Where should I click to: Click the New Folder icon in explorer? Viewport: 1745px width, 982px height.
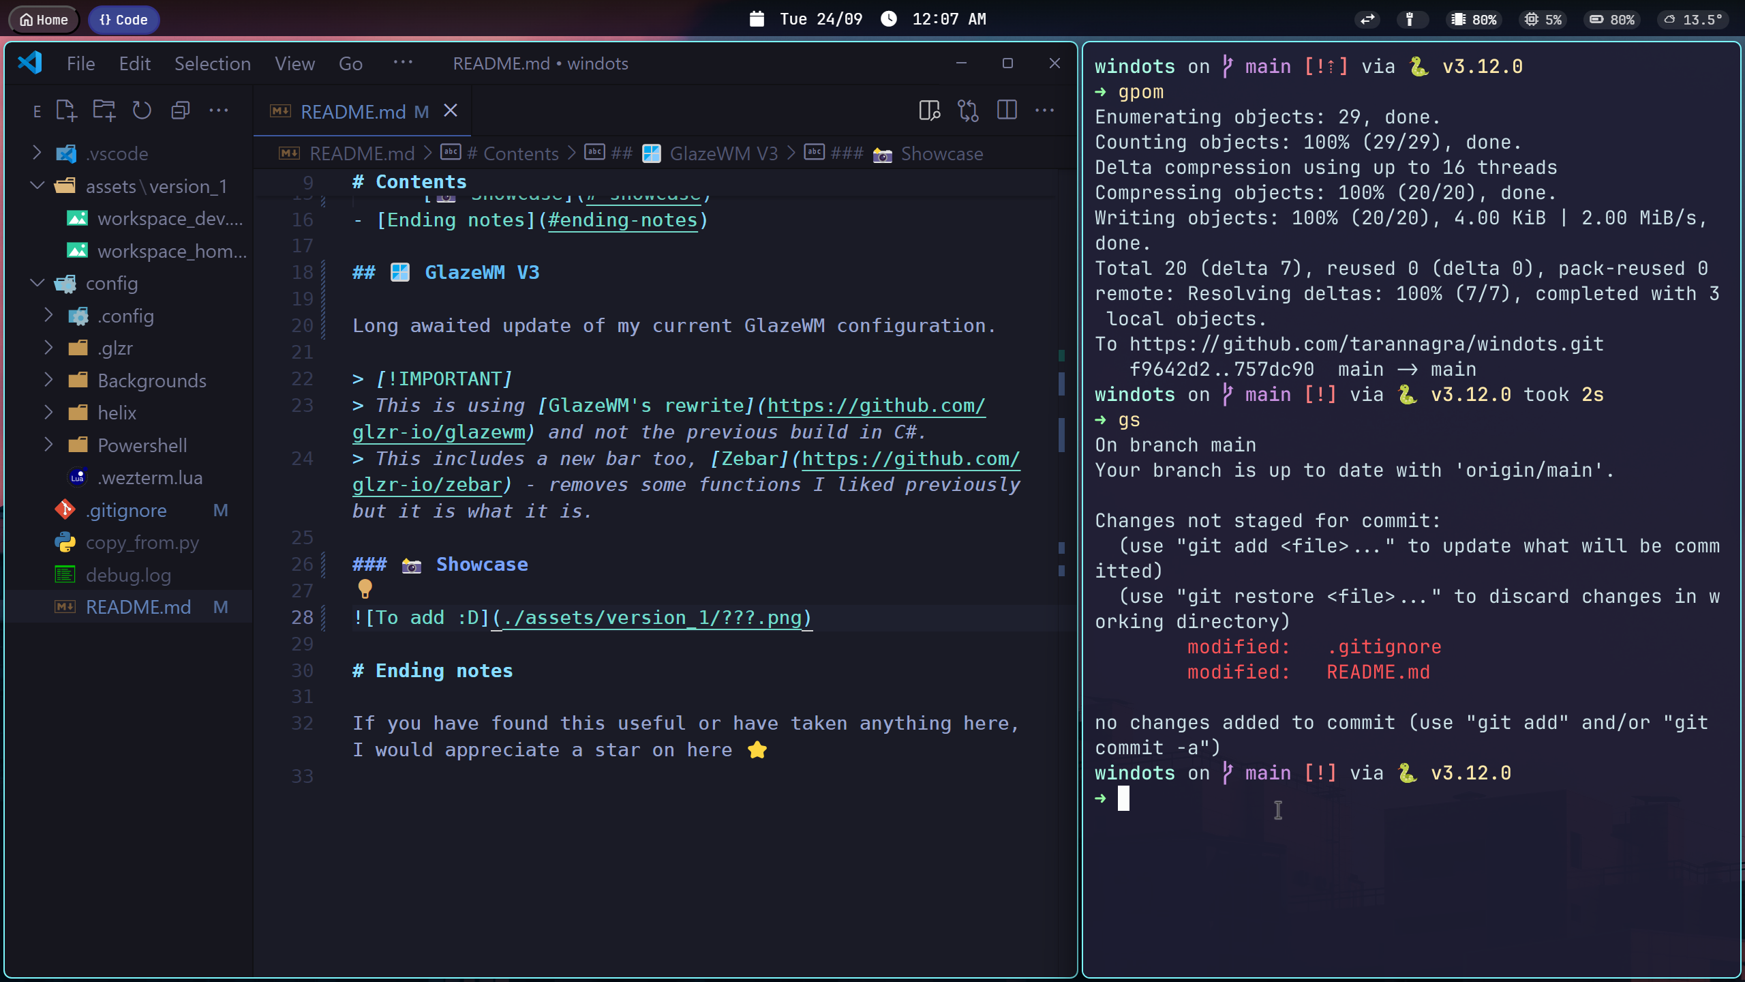[104, 110]
